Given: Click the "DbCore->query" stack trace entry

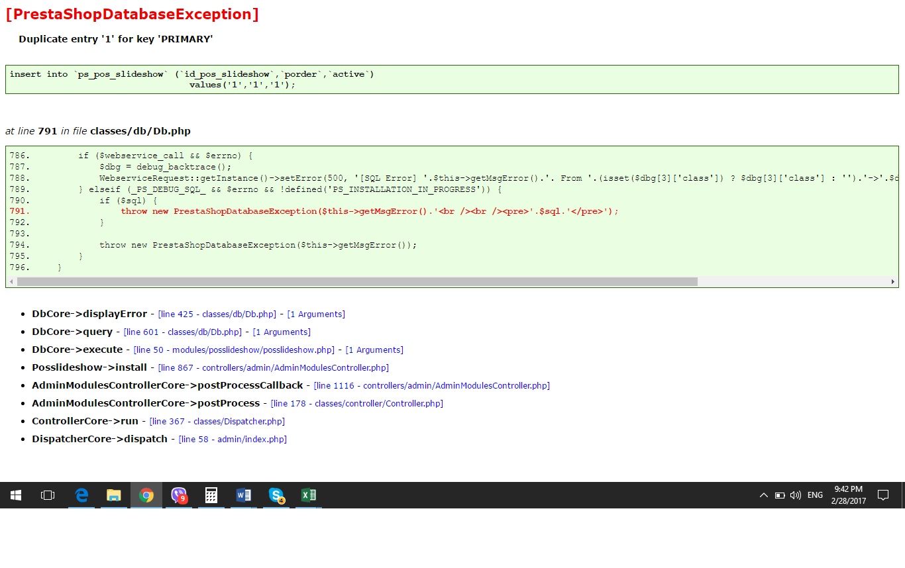Looking at the screenshot, I should (72, 332).
